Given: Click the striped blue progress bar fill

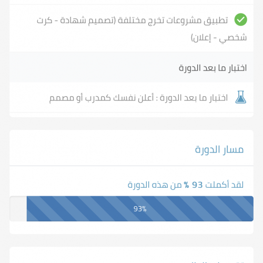Looking at the screenshot, I should pyautogui.click(x=140, y=209).
